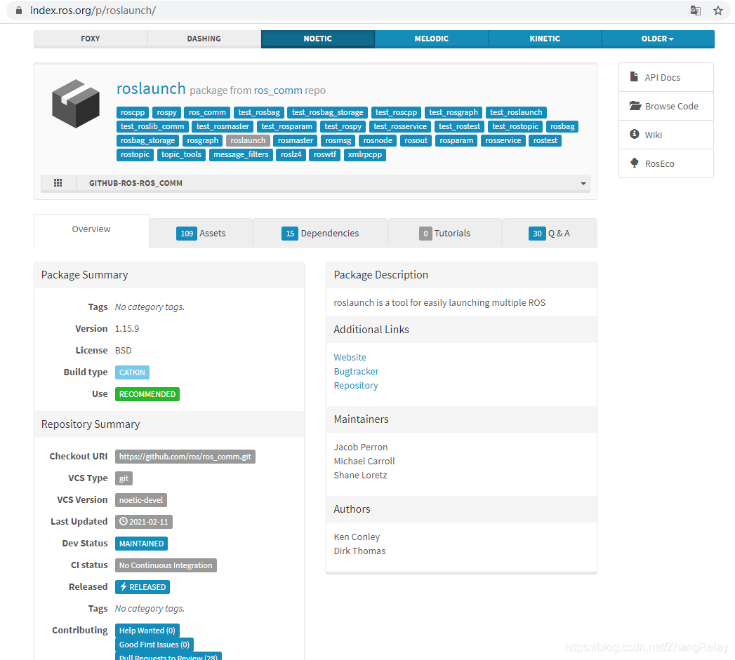Switch to the FOXY distro tab
735x660 pixels.
[x=91, y=39]
